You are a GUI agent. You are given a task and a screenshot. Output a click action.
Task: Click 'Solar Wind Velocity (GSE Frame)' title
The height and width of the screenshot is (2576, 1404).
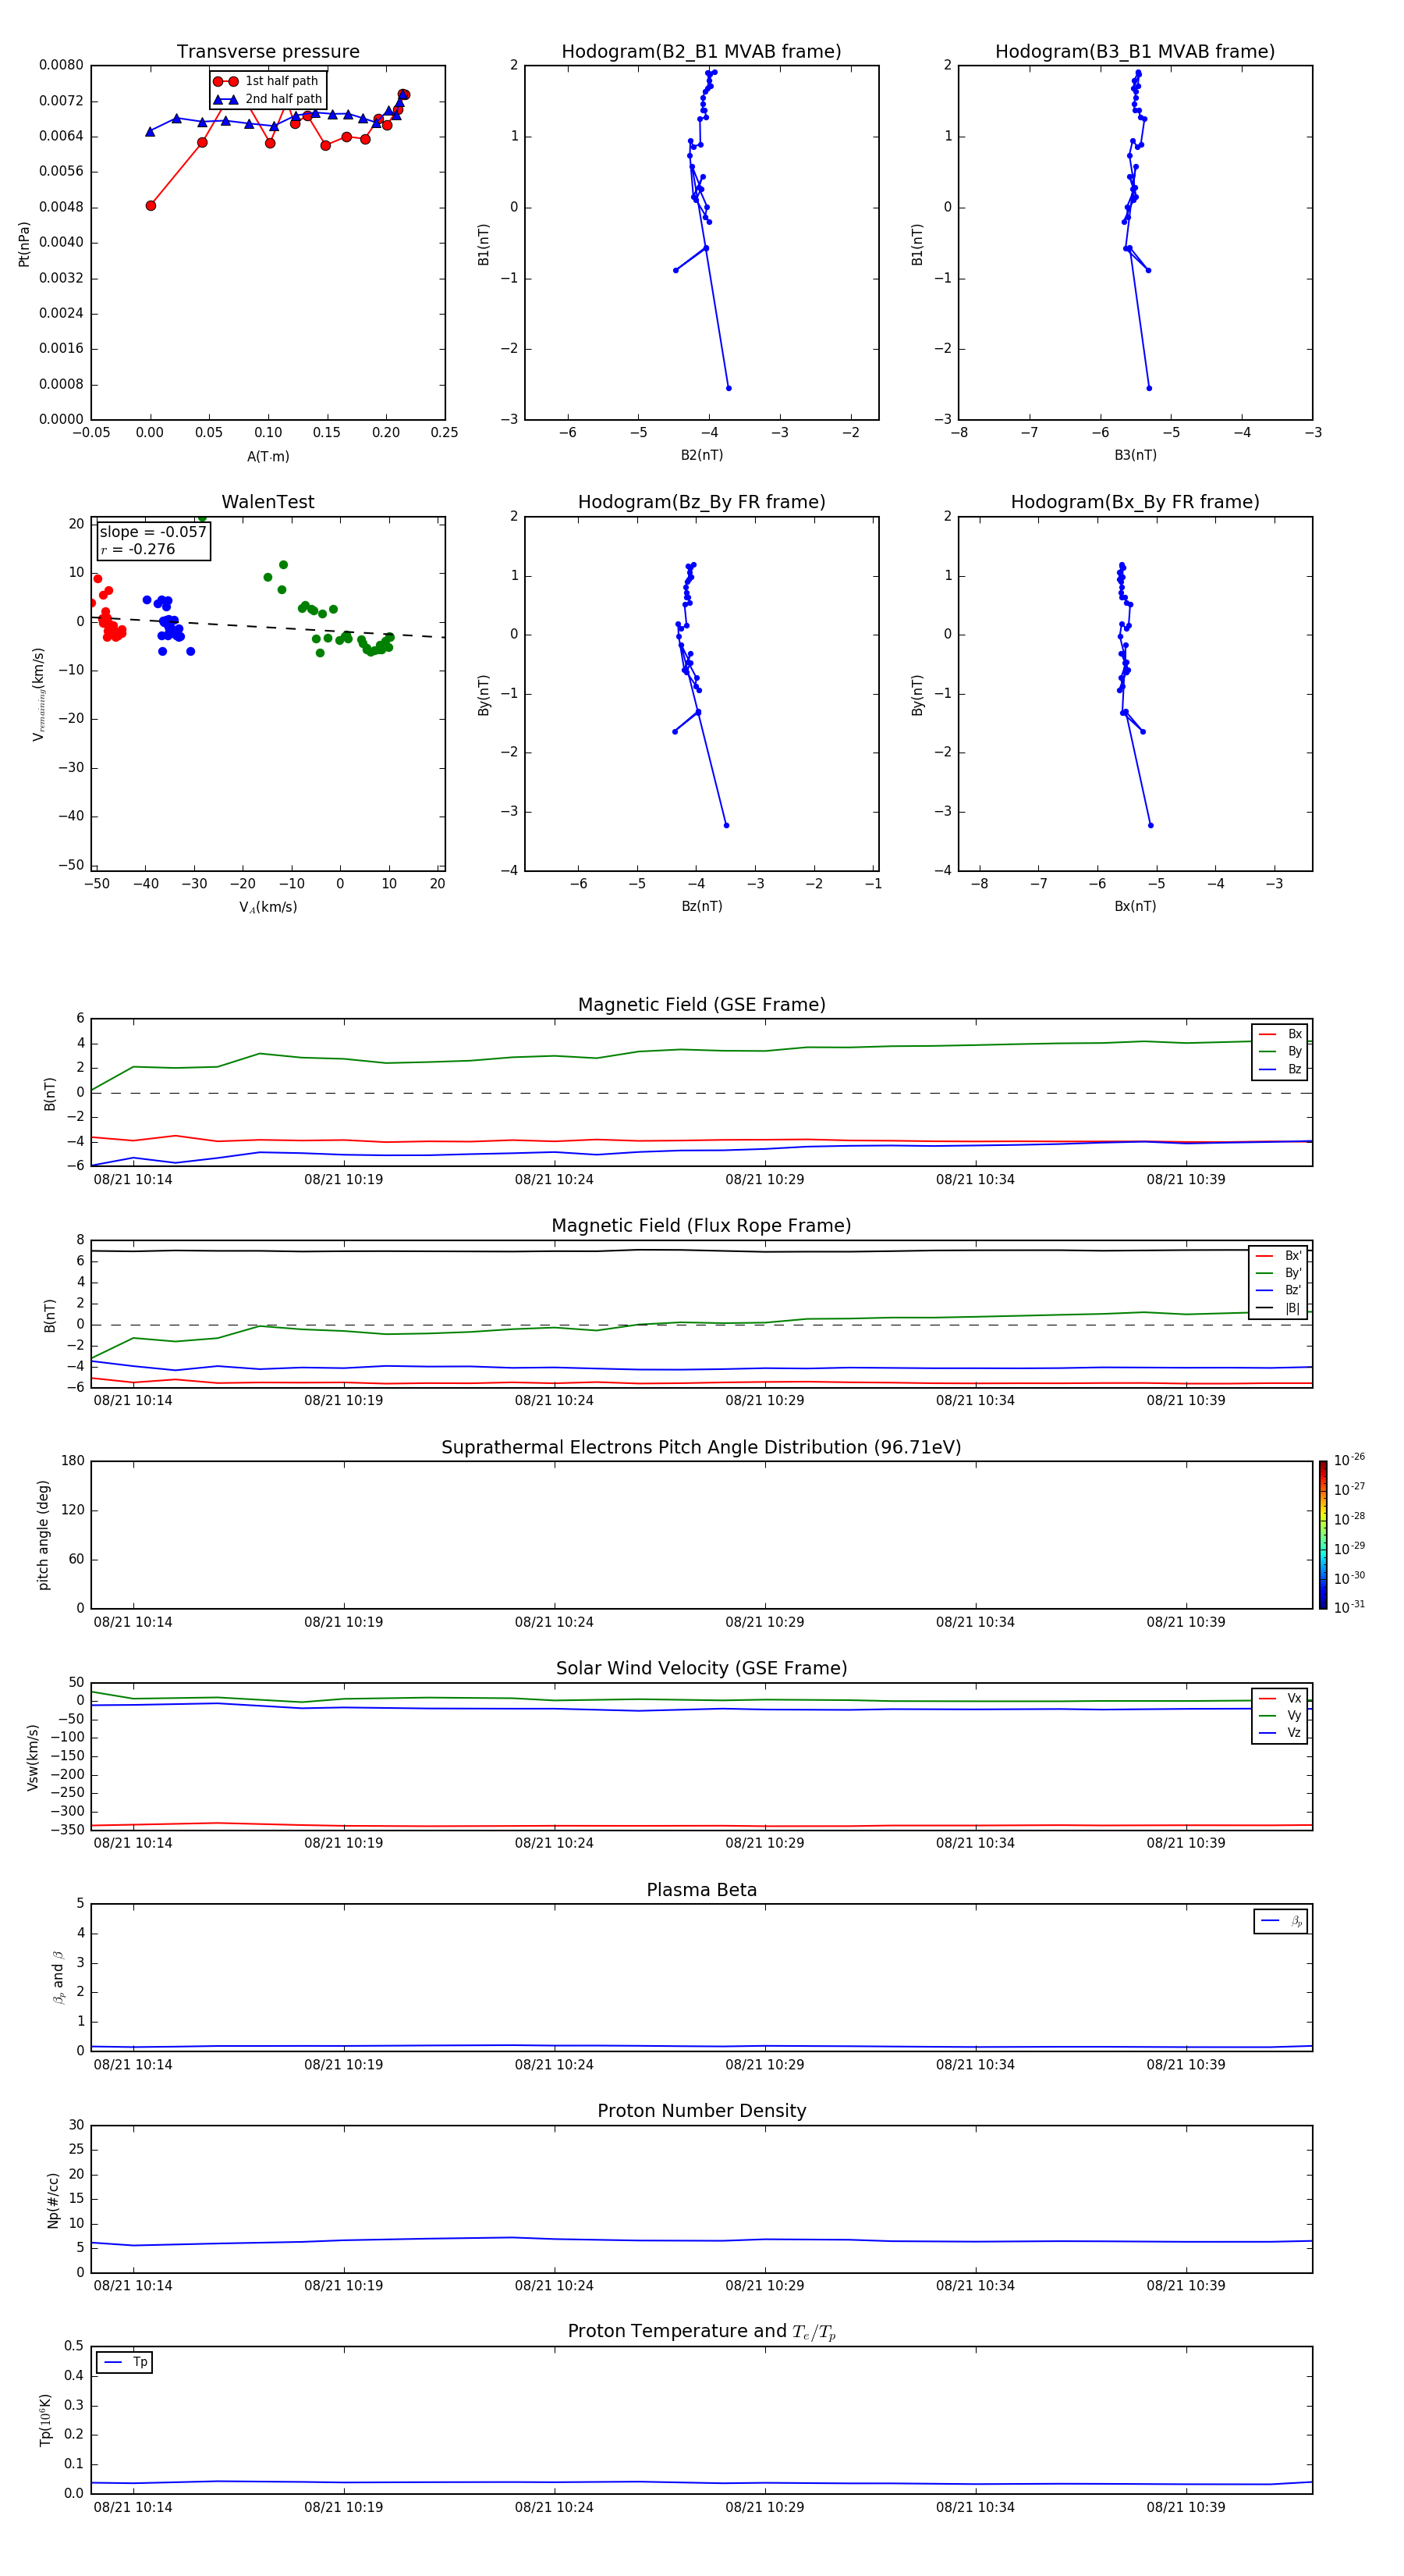[x=701, y=1669]
